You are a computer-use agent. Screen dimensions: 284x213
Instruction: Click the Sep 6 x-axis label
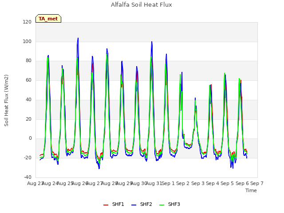pyautogui.click(x=242, y=183)
